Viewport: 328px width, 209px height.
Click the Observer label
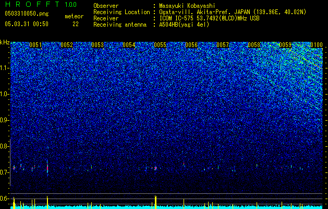106,6
